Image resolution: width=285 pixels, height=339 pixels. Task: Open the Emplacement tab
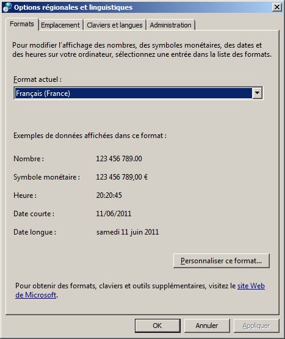click(60, 25)
